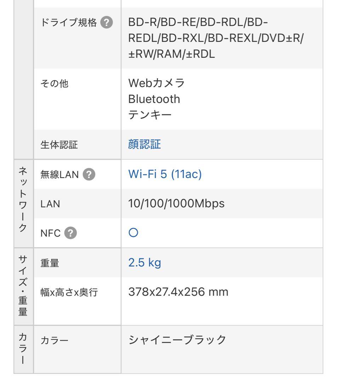Click the gray circle icon beside ドライブ規格
The height and width of the screenshot is (382, 337).
coord(106,23)
